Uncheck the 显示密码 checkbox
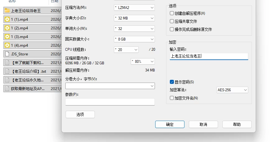Screen dimensions: 270x142 (172, 82)
